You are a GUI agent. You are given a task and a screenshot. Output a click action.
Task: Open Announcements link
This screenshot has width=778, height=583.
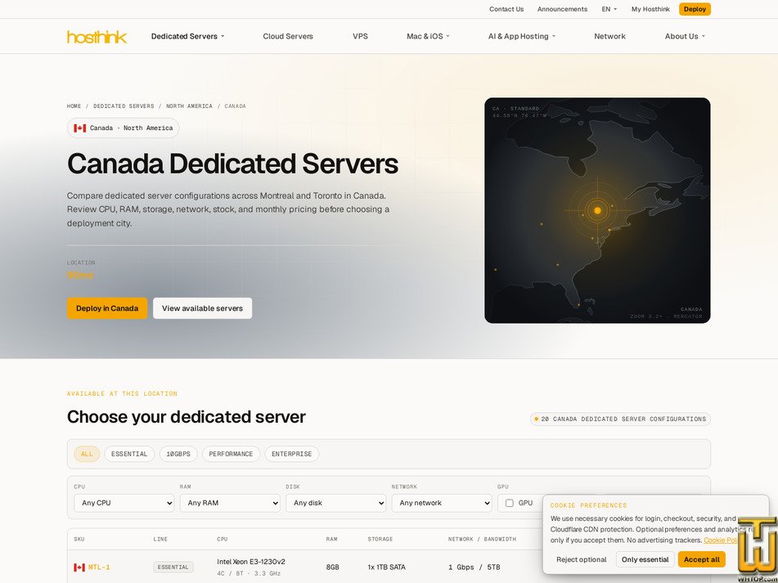pyautogui.click(x=562, y=9)
